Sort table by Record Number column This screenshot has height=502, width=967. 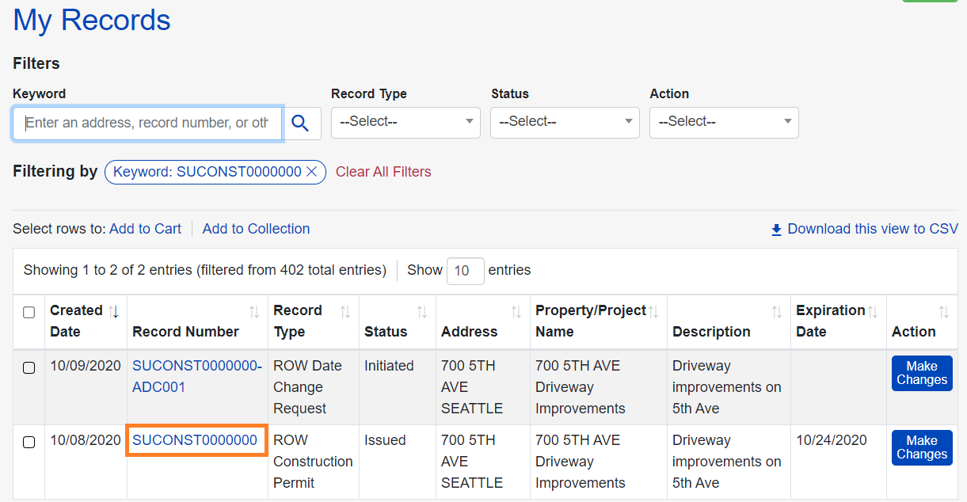[253, 312]
